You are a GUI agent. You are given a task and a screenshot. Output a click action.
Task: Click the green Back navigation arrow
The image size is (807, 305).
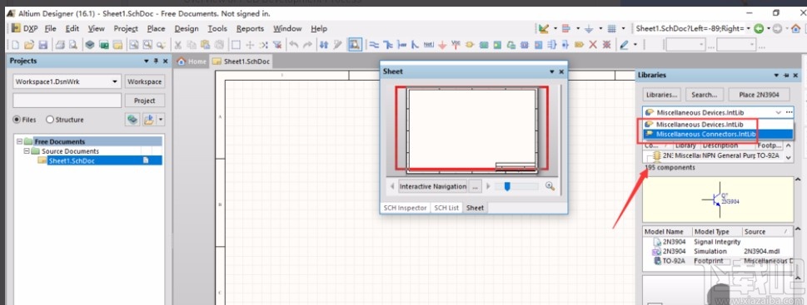point(759,29)
